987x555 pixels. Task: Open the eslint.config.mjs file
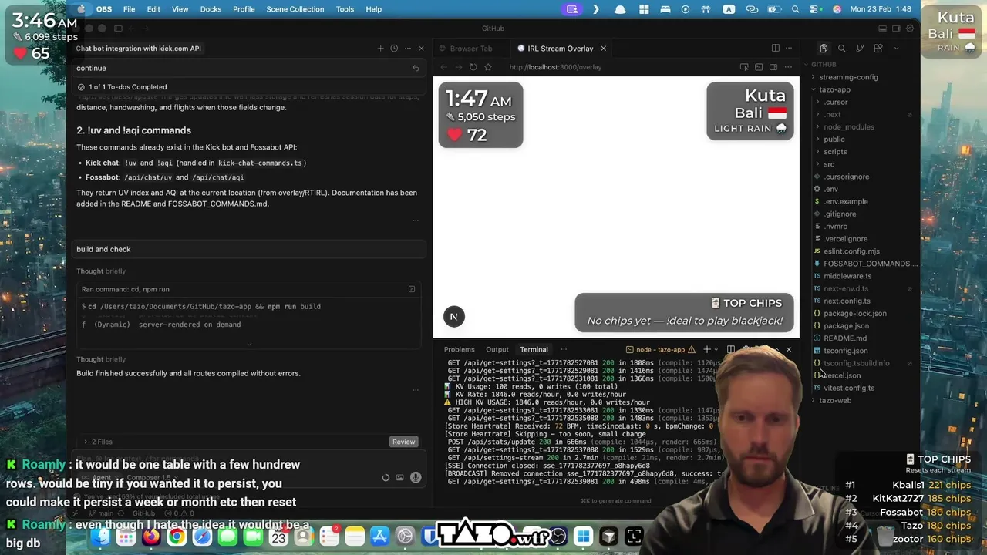click(851, 251)
